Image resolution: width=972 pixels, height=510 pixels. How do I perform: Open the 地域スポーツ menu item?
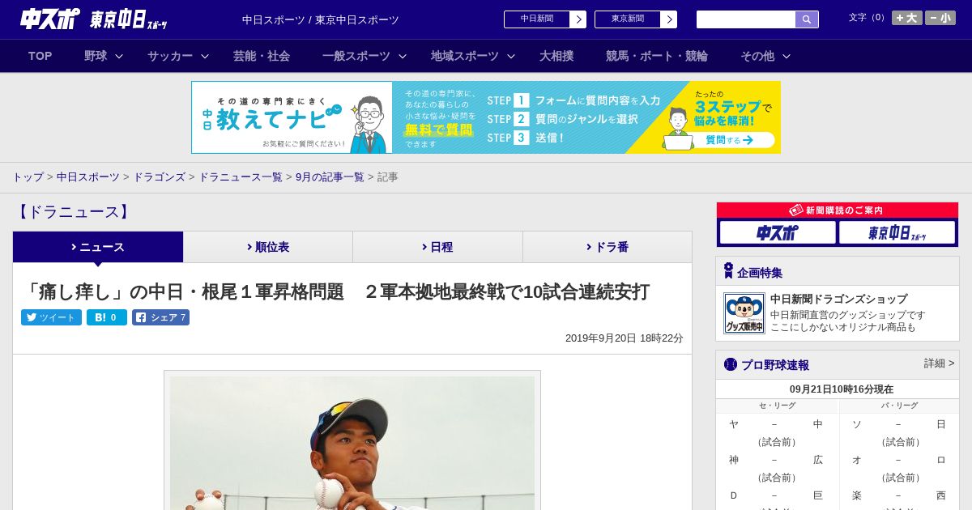tap(465, 56)
